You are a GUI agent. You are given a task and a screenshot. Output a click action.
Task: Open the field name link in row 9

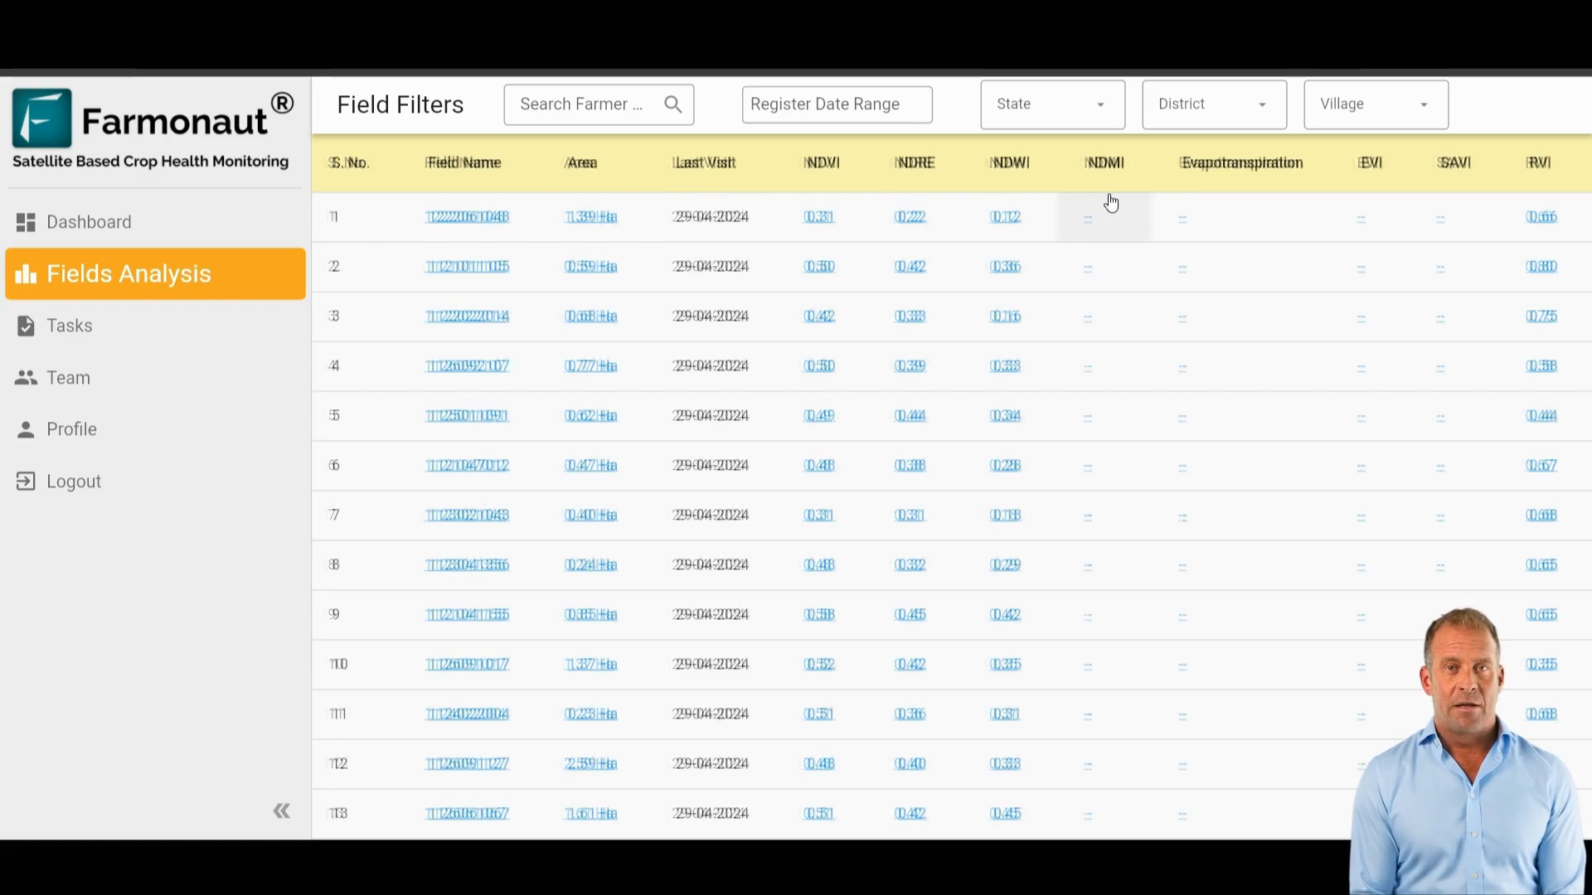(x=467, y=615)
